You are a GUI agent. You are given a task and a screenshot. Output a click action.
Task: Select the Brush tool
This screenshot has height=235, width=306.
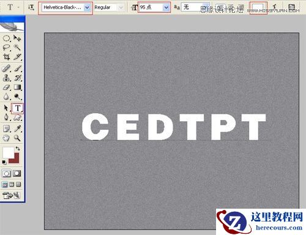pos(17,69)
